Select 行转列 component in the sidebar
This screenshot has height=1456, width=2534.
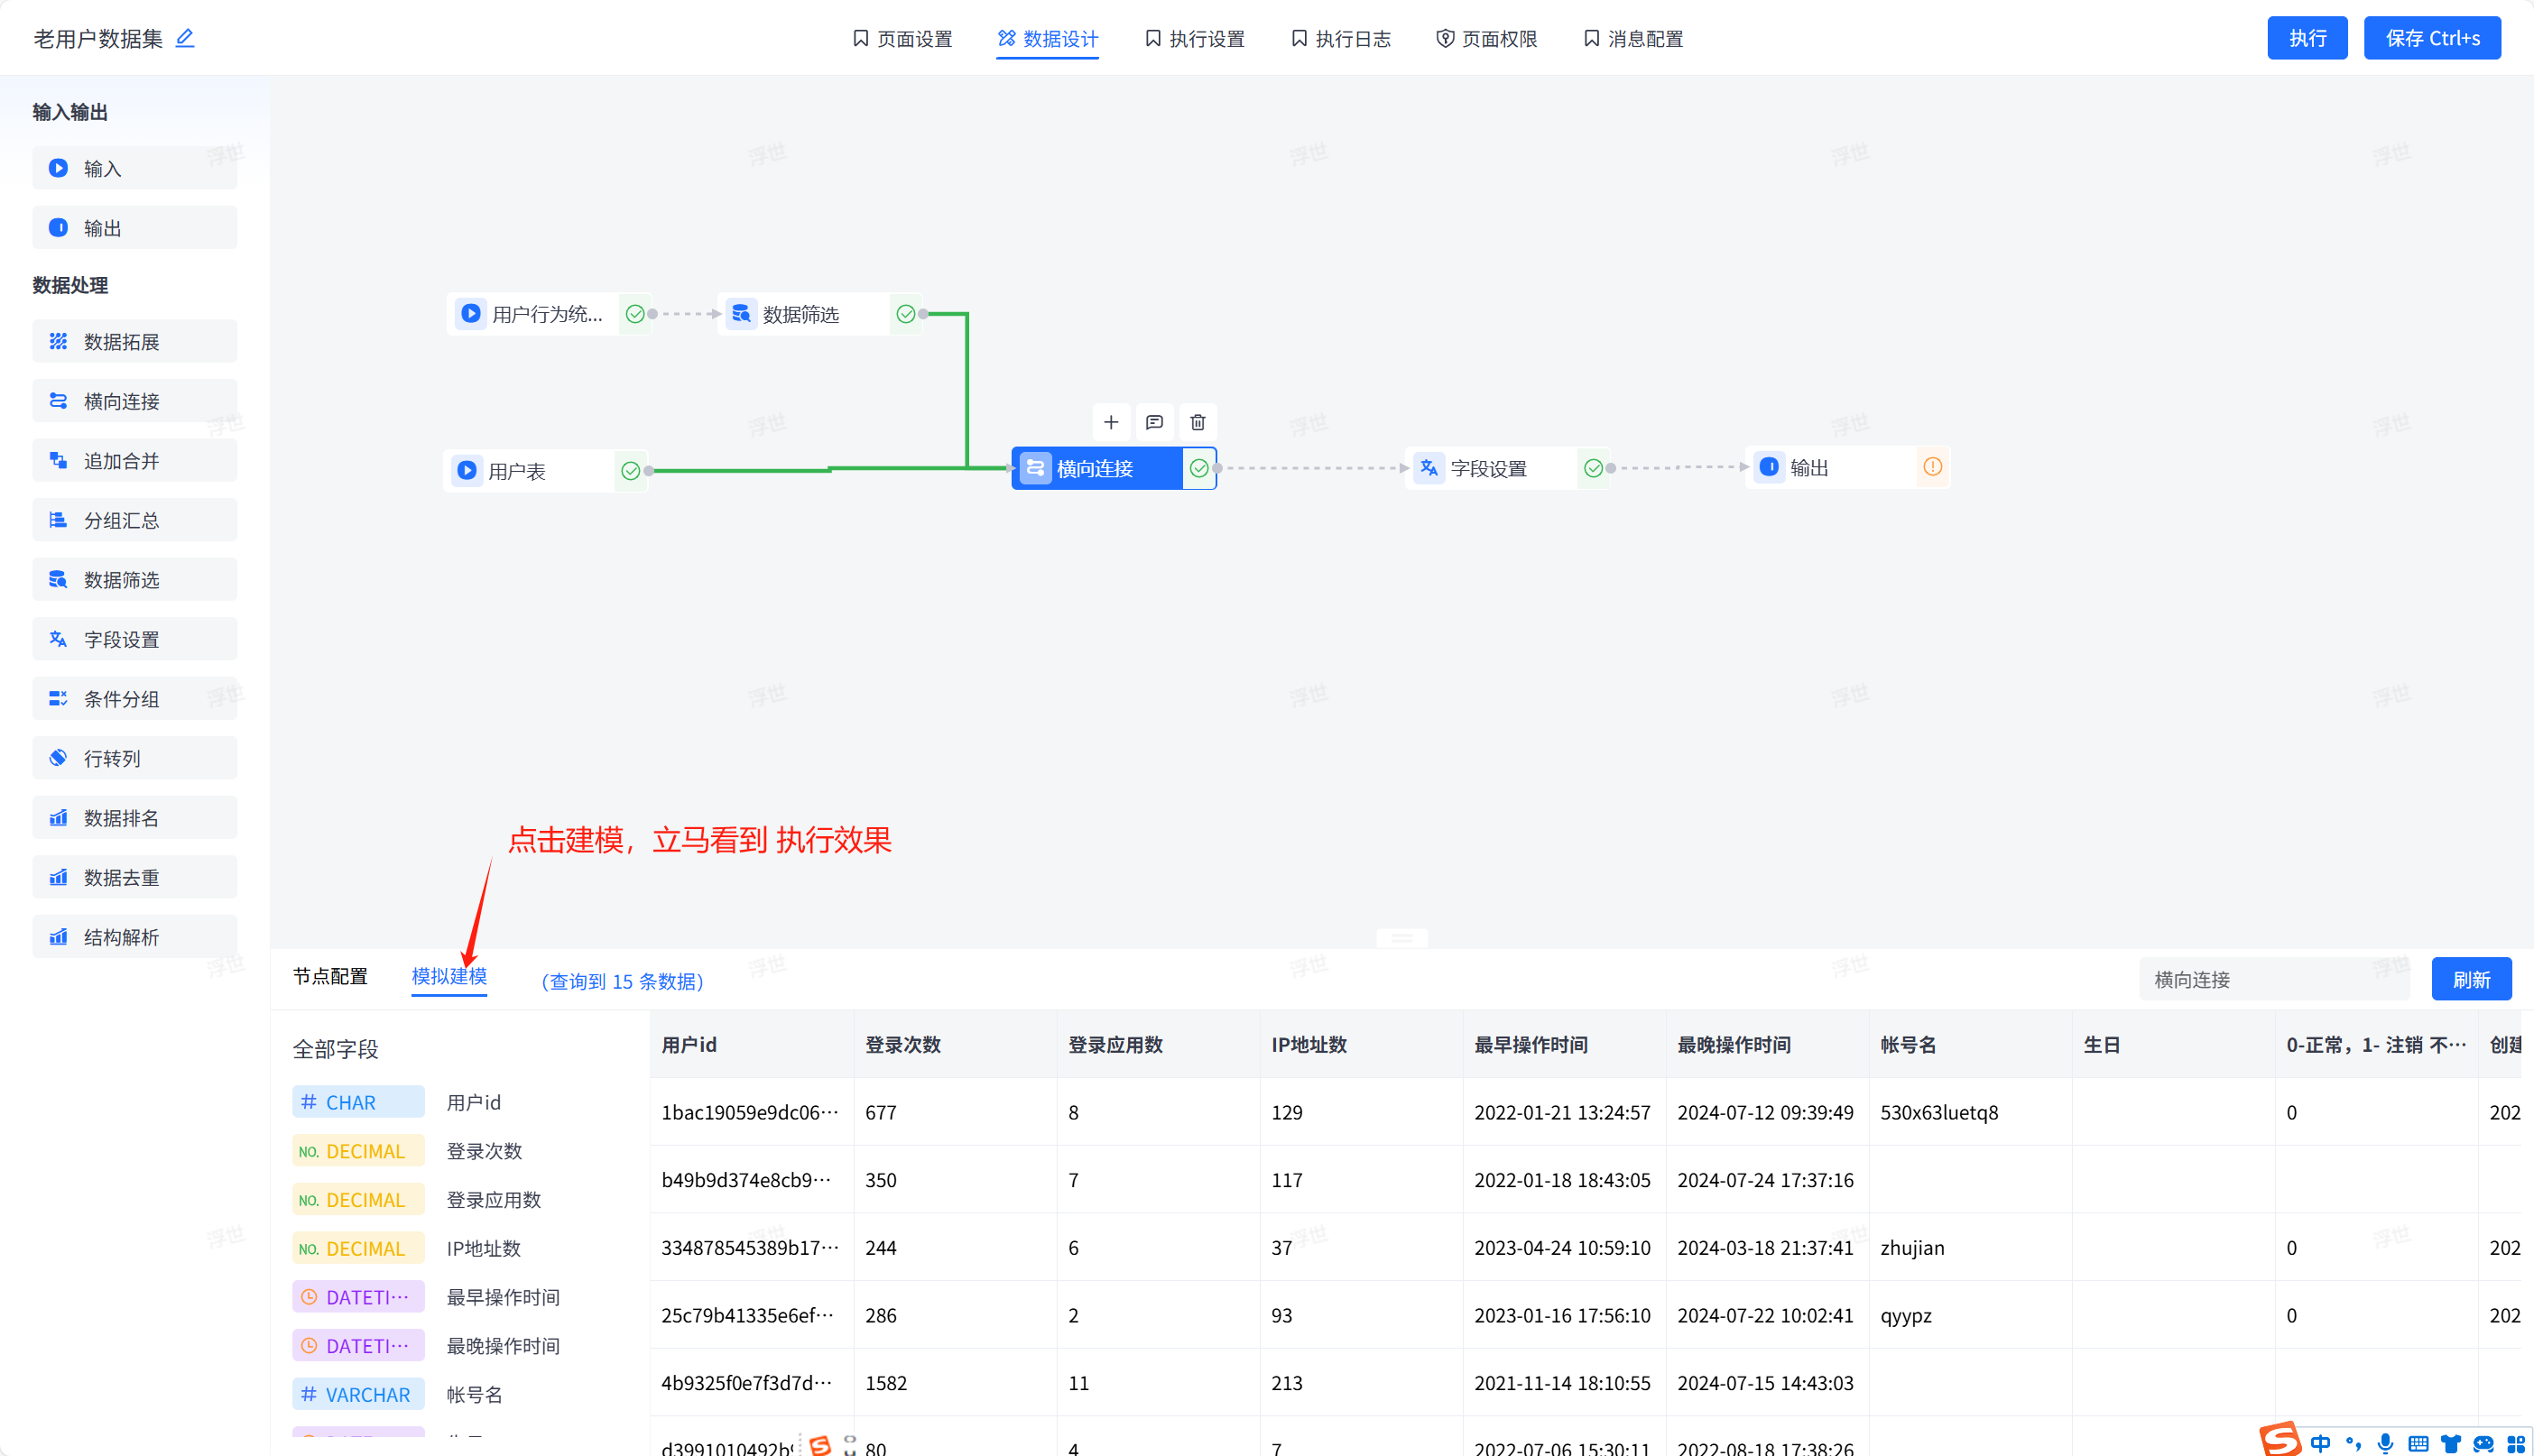point(134,758)
